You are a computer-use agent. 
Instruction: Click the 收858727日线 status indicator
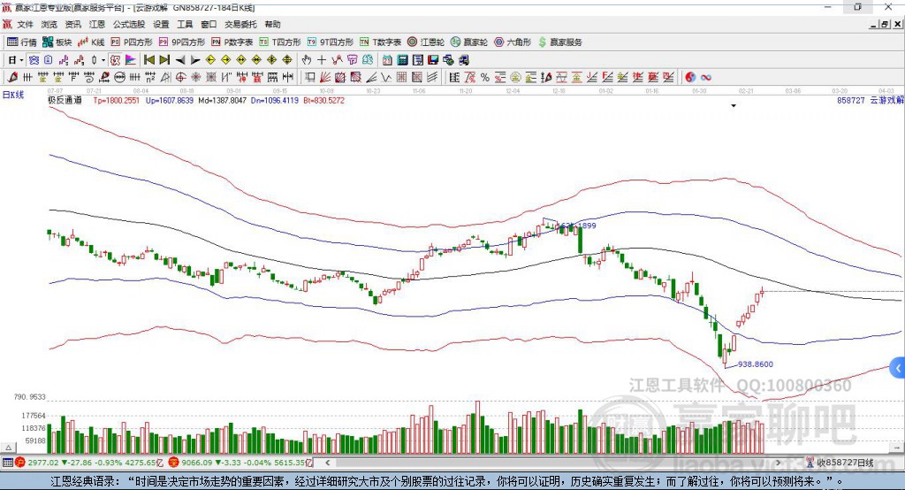[840, 463]
